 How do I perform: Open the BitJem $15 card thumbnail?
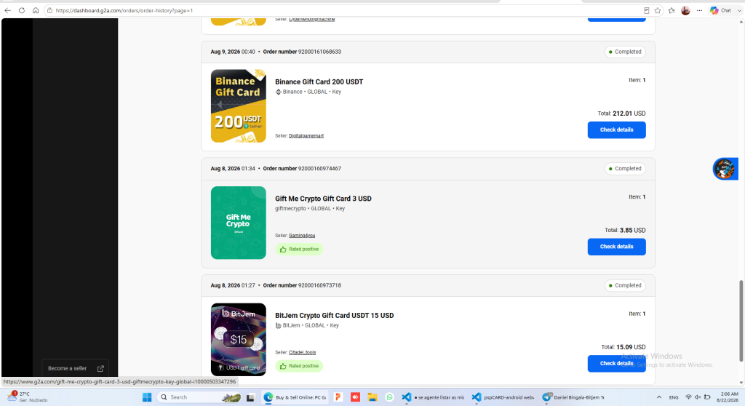pos(239,340)
